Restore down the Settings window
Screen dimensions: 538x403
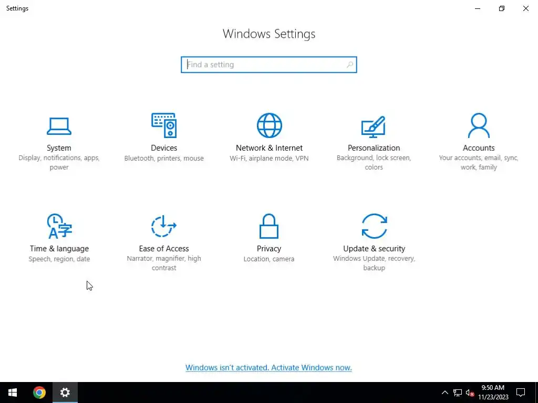[x=502, y=8]
